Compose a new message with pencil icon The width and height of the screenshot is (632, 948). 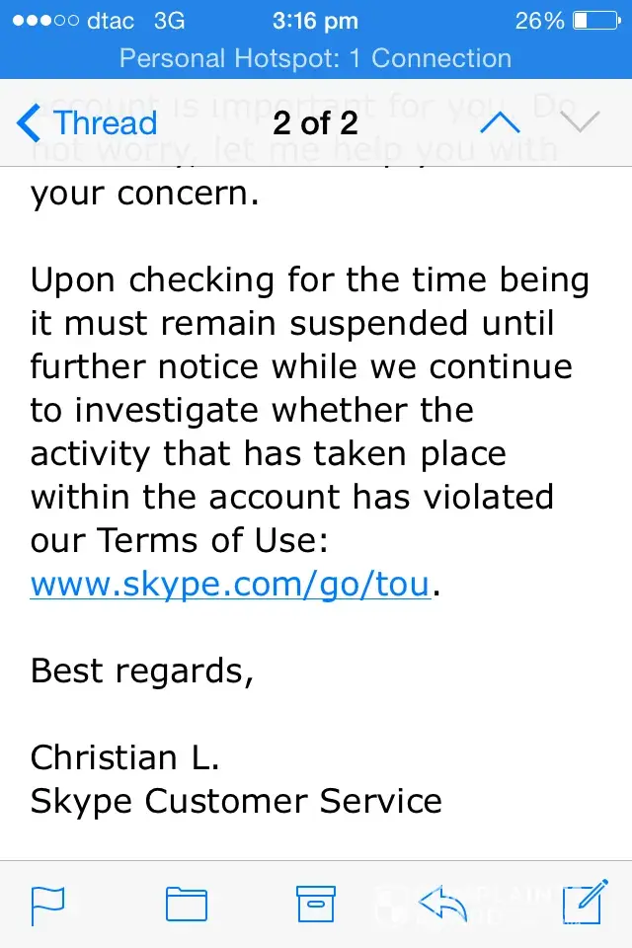[x=582, y=904]
